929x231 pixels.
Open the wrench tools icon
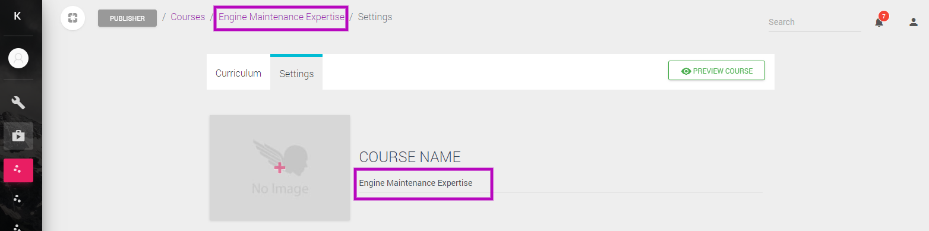(18, 102)
